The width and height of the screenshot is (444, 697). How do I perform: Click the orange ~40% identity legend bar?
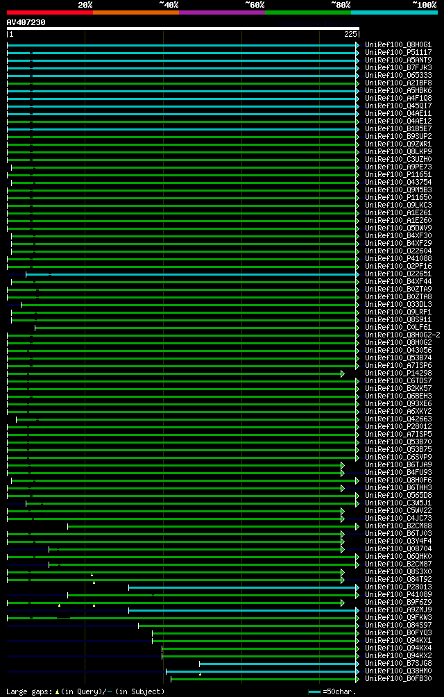click(136, 12)
